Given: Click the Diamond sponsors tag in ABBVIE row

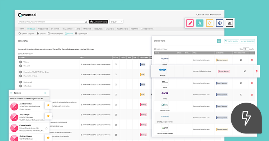Looking at the screenshot, I should coord(222,60).
